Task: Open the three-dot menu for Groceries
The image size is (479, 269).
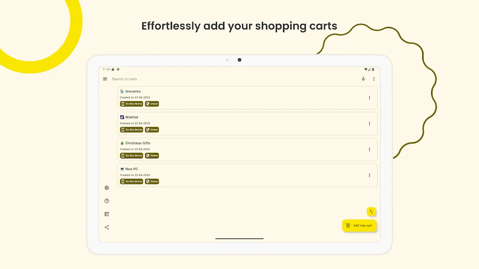Action: click(369, 98)
